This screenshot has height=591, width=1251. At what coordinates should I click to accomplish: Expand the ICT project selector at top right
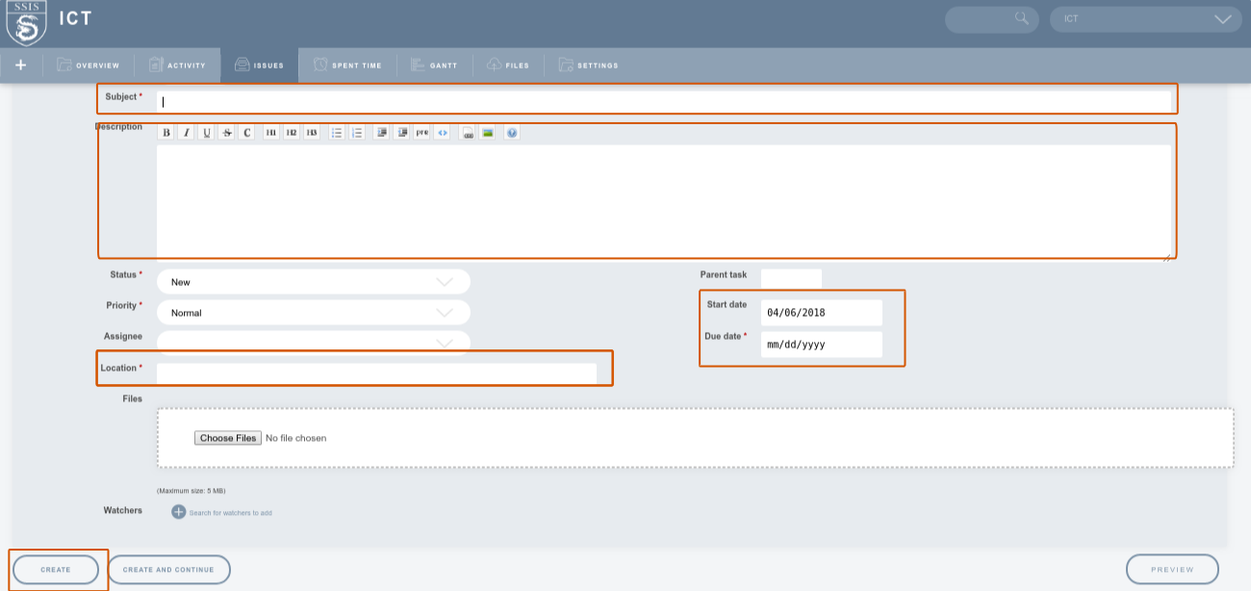click(x=1146, y=19)
